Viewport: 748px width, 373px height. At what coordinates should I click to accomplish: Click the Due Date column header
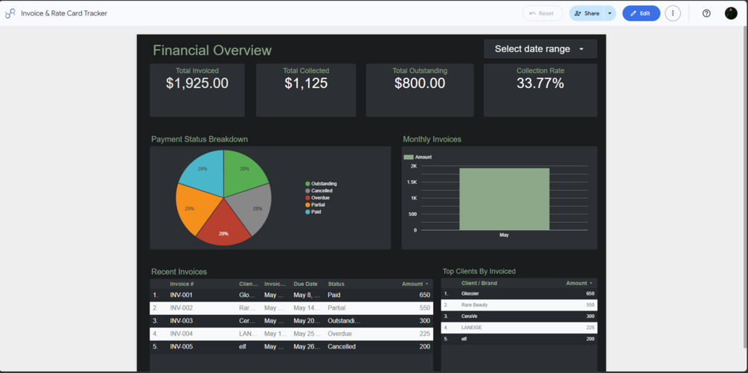305,284
